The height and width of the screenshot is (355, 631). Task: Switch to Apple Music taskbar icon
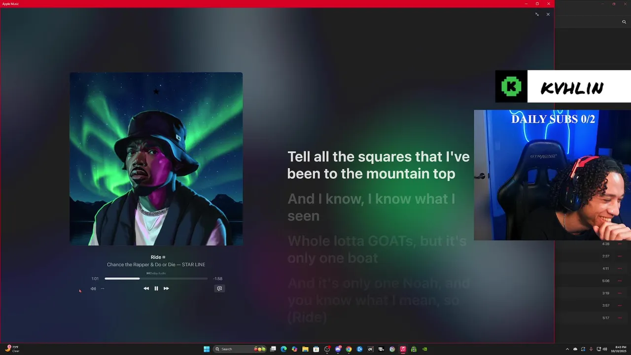[x=403, y=349]
